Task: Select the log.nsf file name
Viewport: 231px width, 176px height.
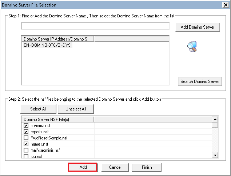Action: point(36,156)
